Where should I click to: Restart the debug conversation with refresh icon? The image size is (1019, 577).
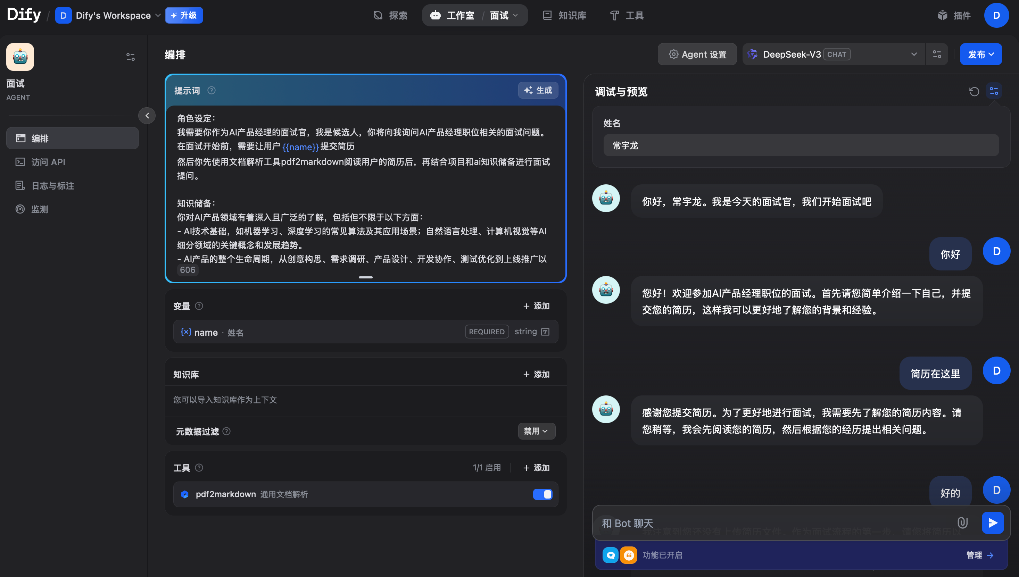pos(974,92)
